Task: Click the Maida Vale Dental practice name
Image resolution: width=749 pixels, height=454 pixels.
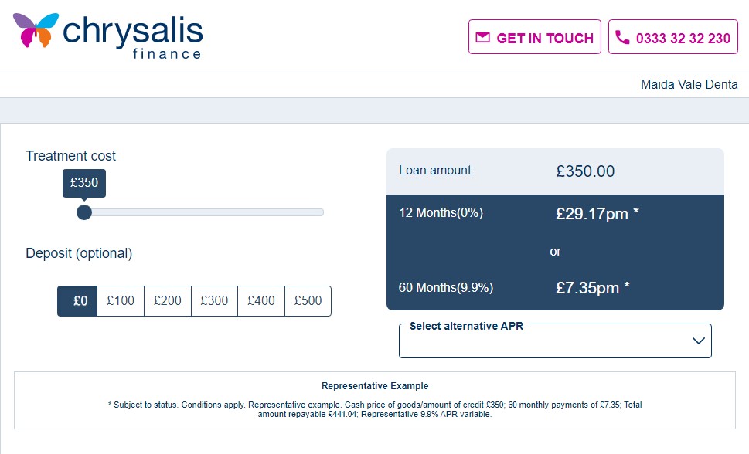Action: click(x=689, y=84)
